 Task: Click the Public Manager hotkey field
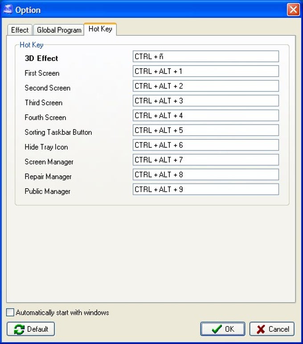pyautogui.click(x=206, y=189)
